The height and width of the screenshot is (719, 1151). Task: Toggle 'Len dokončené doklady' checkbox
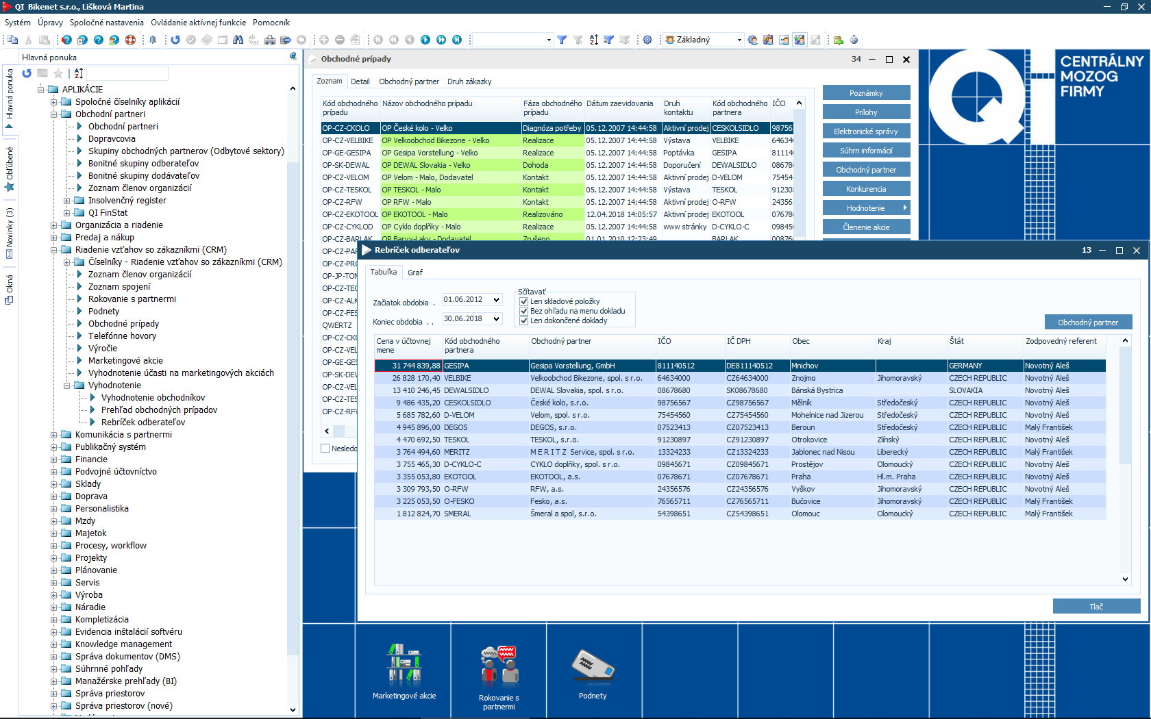(x=524, y=320)
